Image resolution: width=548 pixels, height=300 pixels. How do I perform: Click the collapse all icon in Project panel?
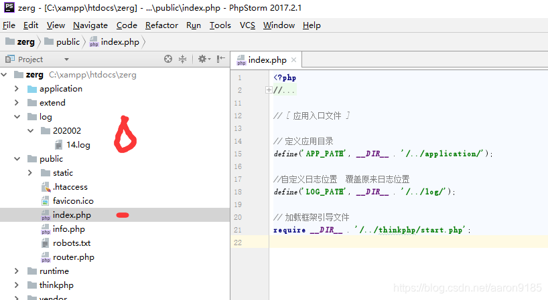pyautogui.click(x=182, y=59)
